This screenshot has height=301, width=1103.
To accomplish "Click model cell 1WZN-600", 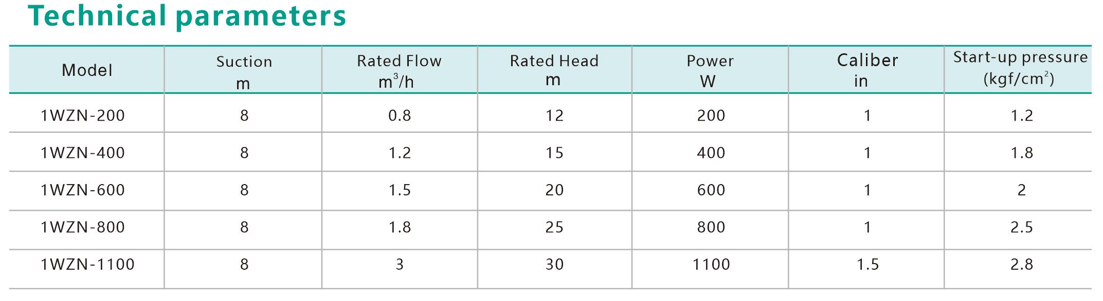I will pyautogui.click(x=83, y=190).
